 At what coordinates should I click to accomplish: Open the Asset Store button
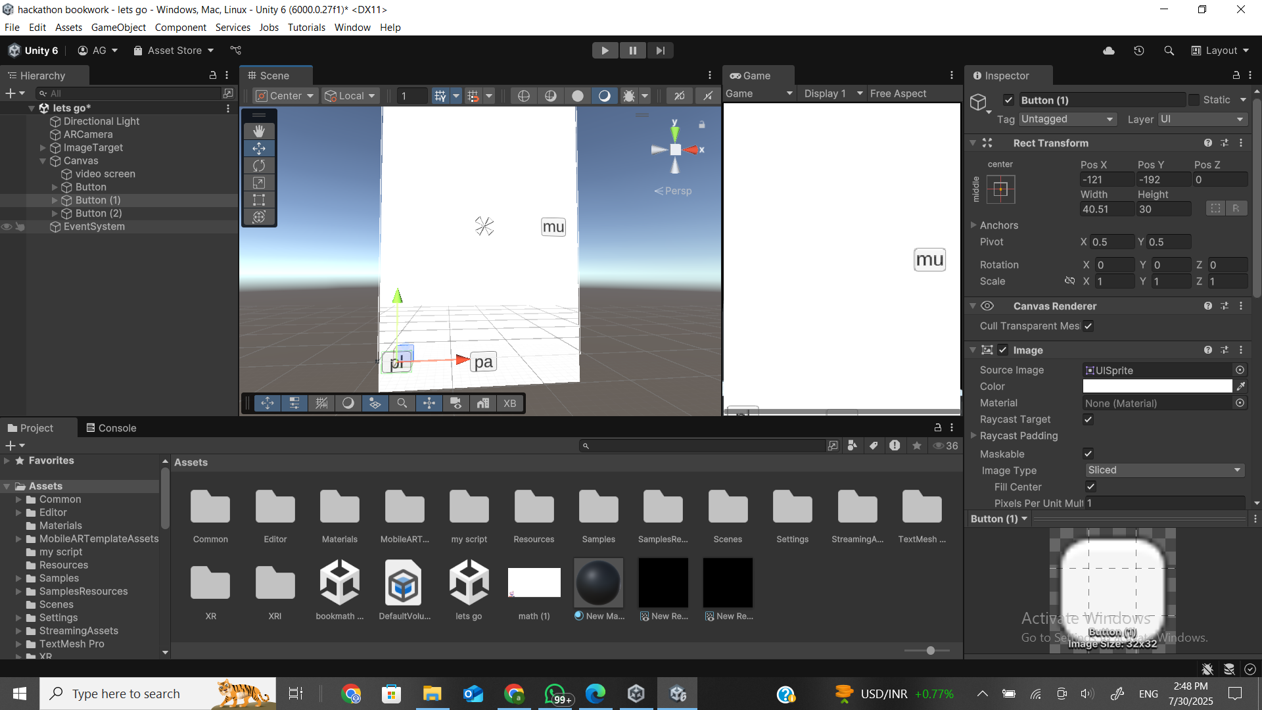pyautogui.click(x=174, y=51)
